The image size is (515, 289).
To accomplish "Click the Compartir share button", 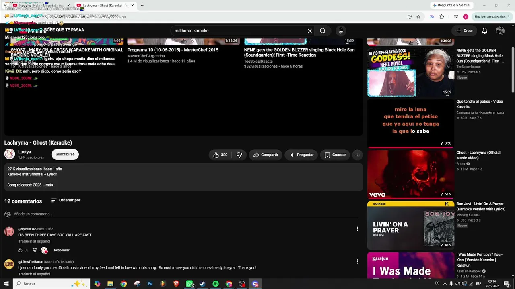I will click(x=266, y=155).
